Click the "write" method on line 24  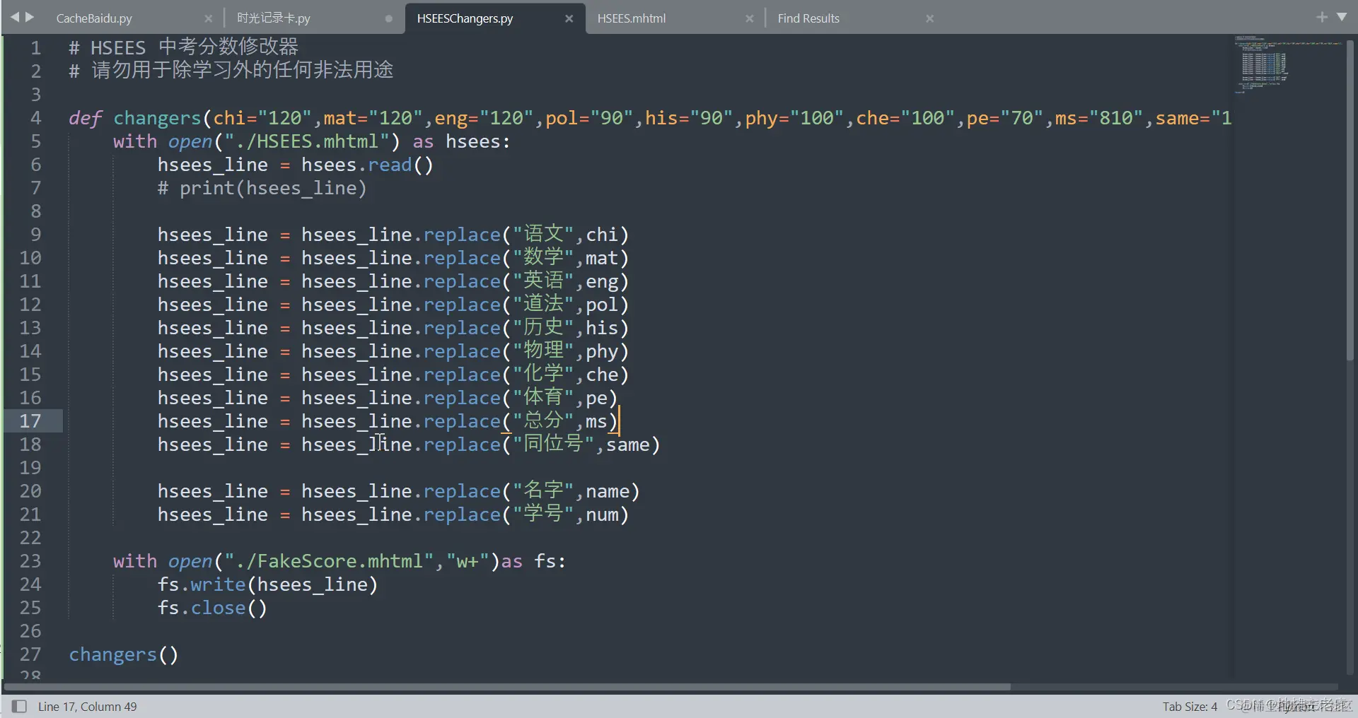click(x=218, y=584)
